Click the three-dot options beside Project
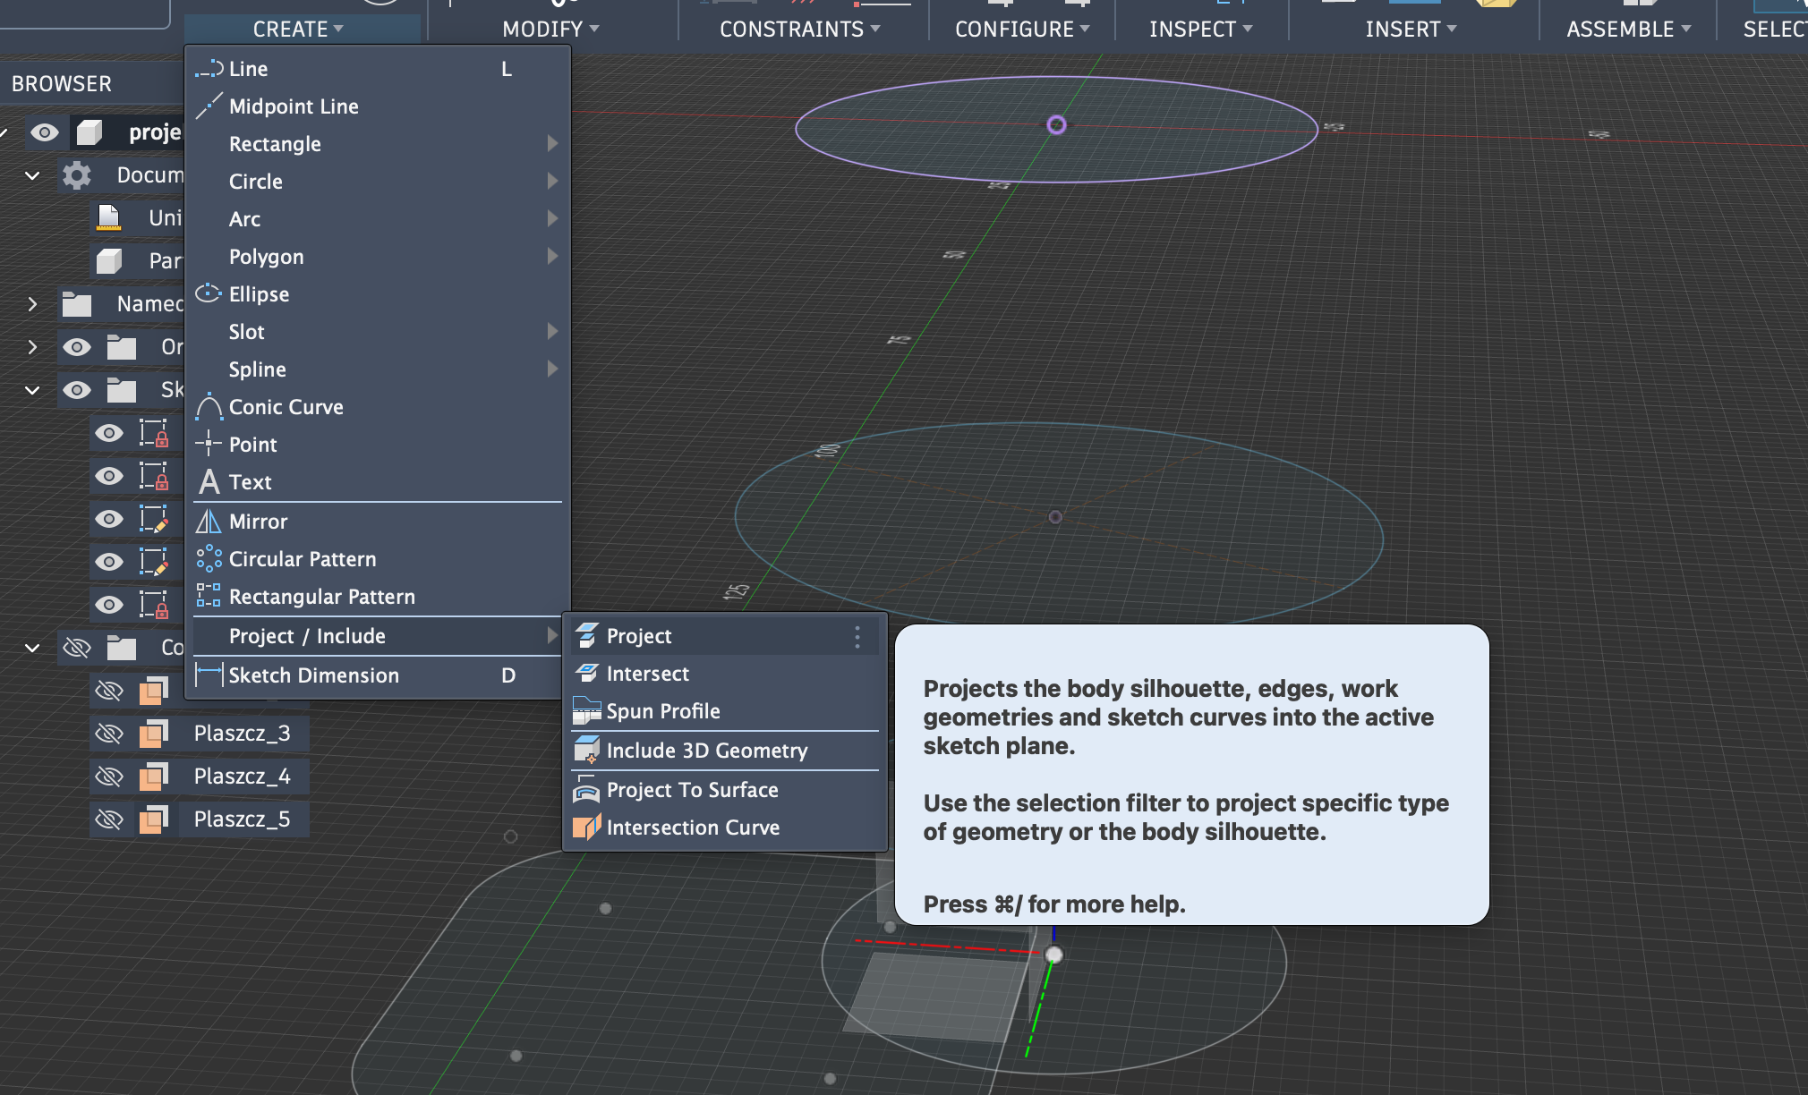The width and height of the screenshot is (1808, 1095). [857, 637]
